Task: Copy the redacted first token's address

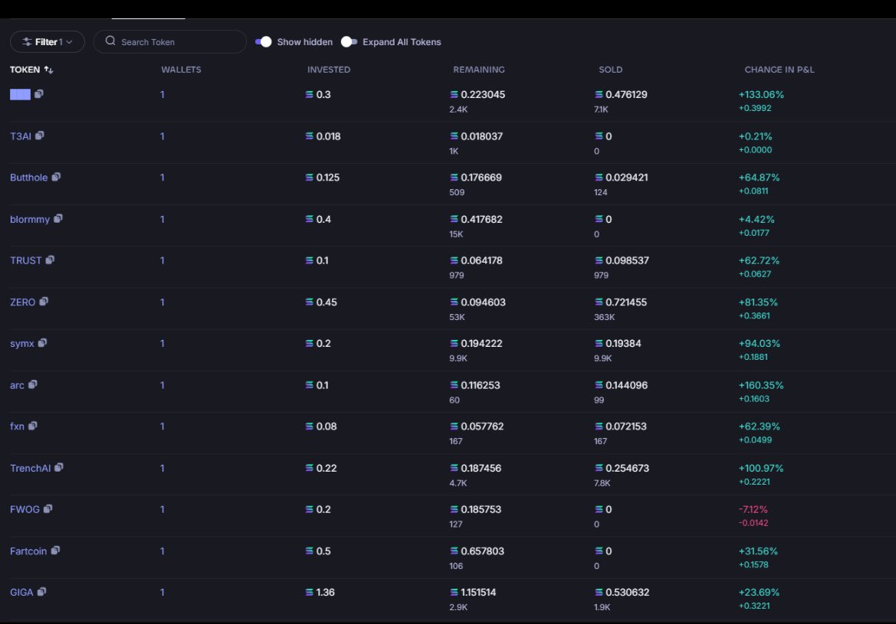Action: coord(39,93)
